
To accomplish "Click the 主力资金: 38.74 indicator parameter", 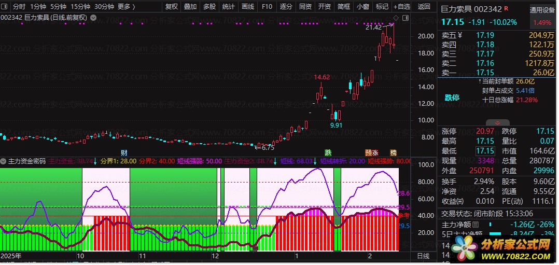I will click(x=70, y=161).
